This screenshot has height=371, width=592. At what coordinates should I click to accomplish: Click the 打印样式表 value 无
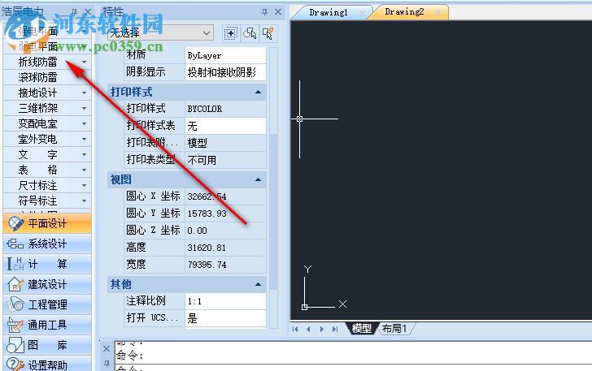click(225, 126)
